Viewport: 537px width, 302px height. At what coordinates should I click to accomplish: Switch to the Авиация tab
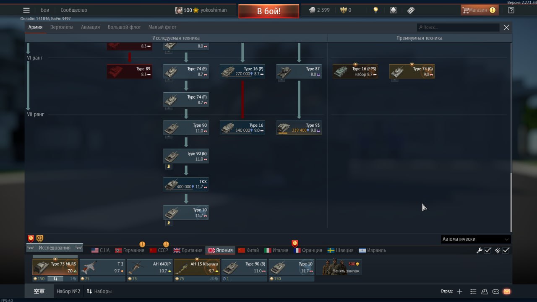pos(91,27)
